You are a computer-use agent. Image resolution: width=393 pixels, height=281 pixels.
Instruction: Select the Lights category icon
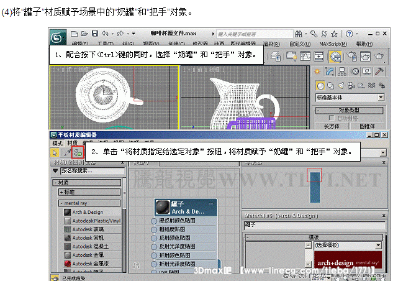pos(341,86)
